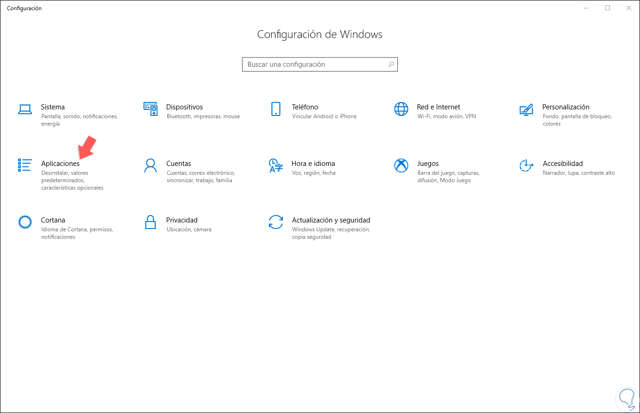Open the Accesibilidad dashed clock icon
640x413 pixels.
pyautogui.click(x=526, y=165)
